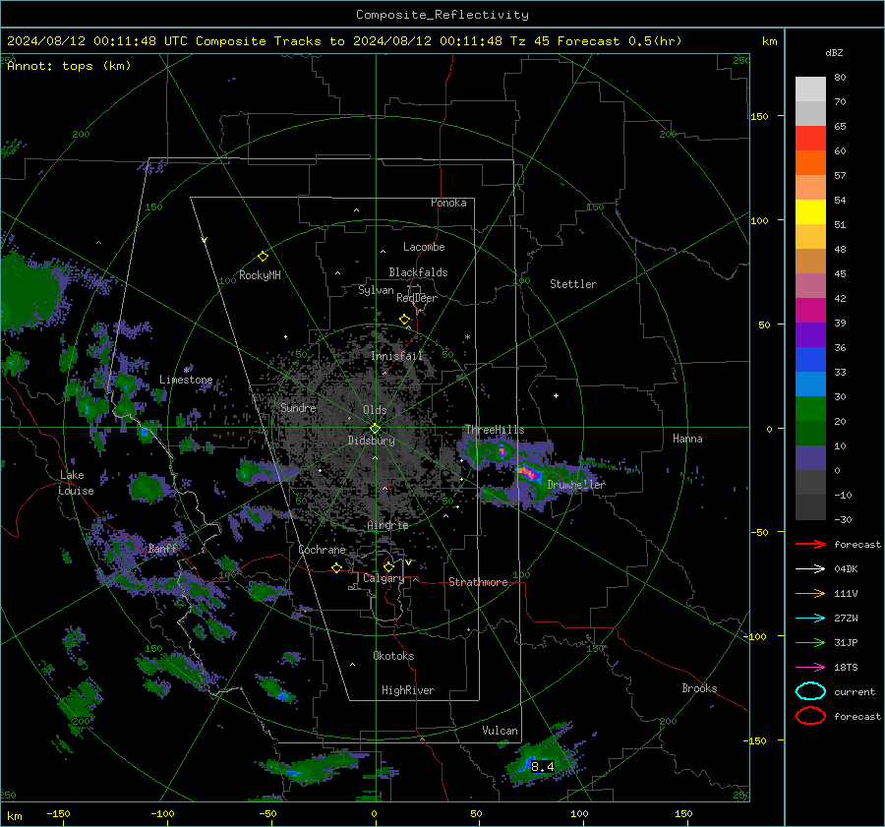This screenshot has width=885, height=827.
Task: Click the orange 111V arrow legend icon
Action: 810,593
